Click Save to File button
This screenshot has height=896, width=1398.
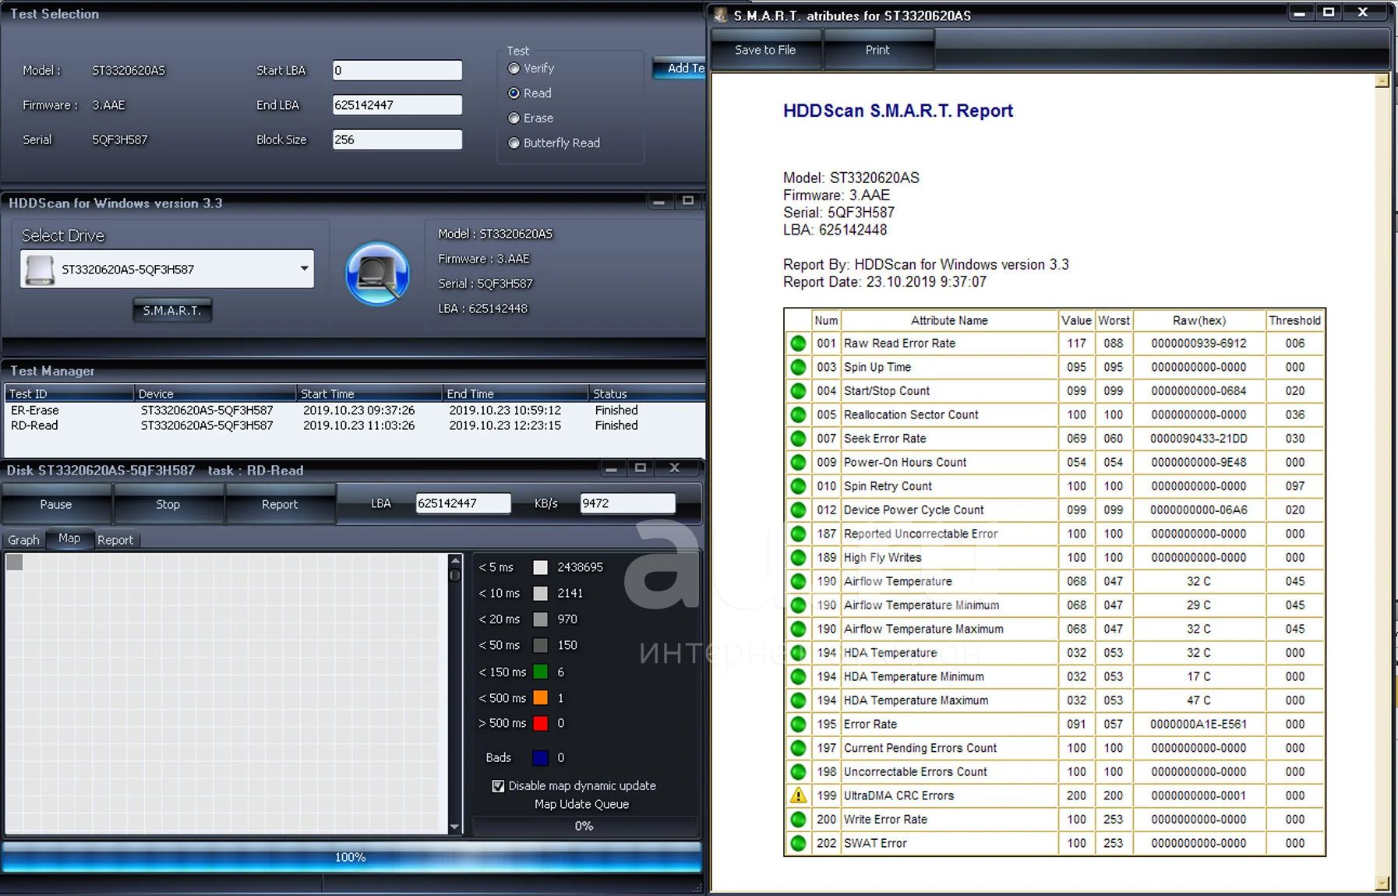(x=765, y=50)
